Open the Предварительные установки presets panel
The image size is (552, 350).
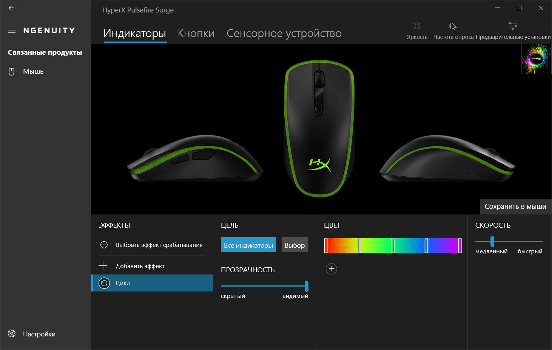[x=513, y=31]
